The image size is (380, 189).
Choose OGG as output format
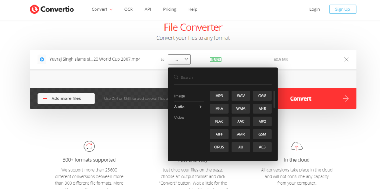click(x=262, y=96)
